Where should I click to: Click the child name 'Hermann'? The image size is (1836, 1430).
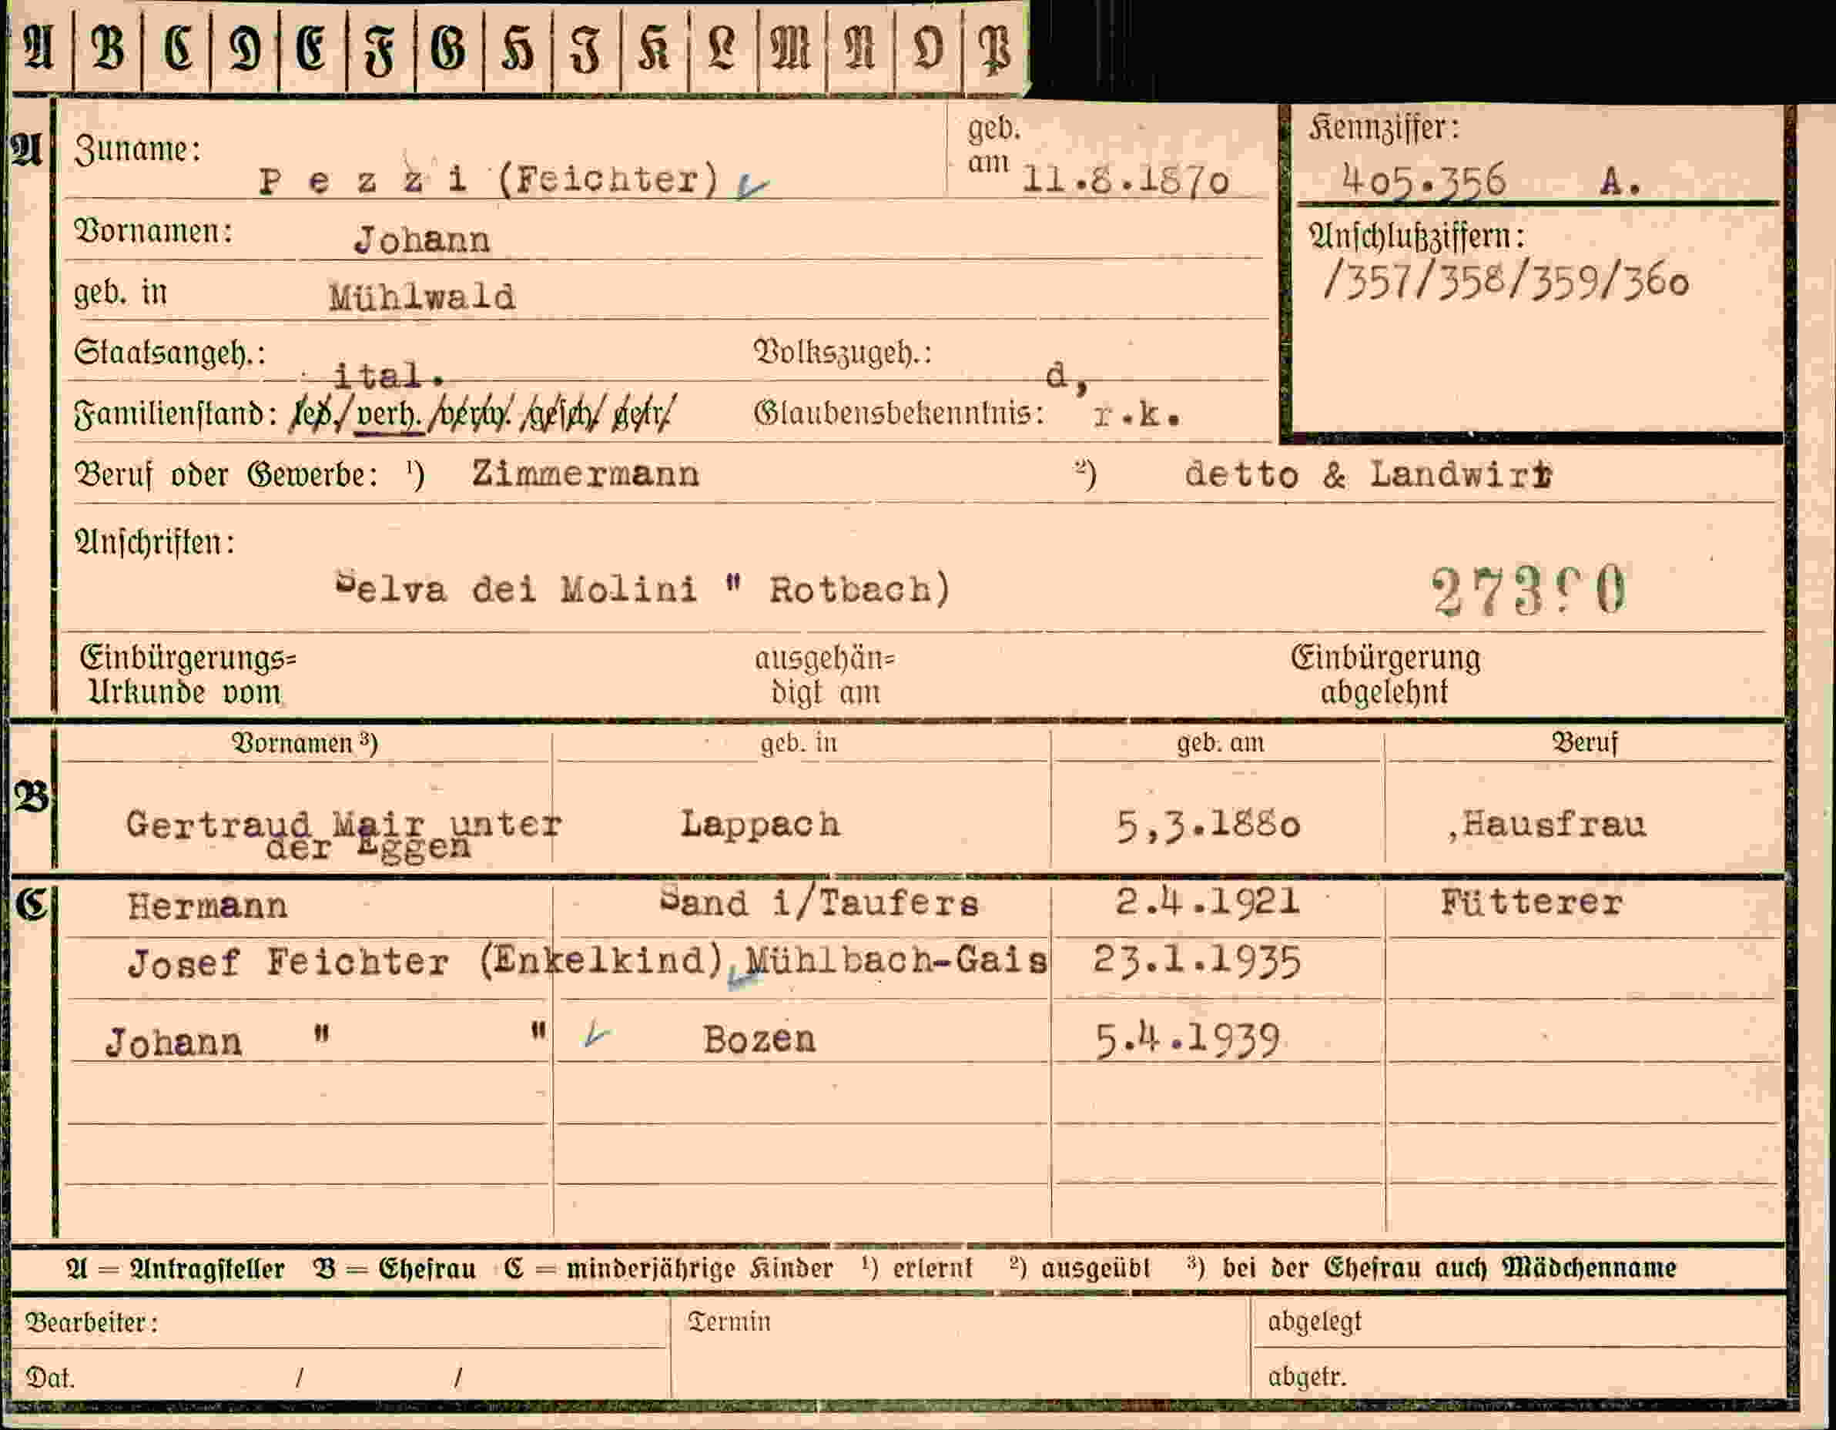(207, 906)
